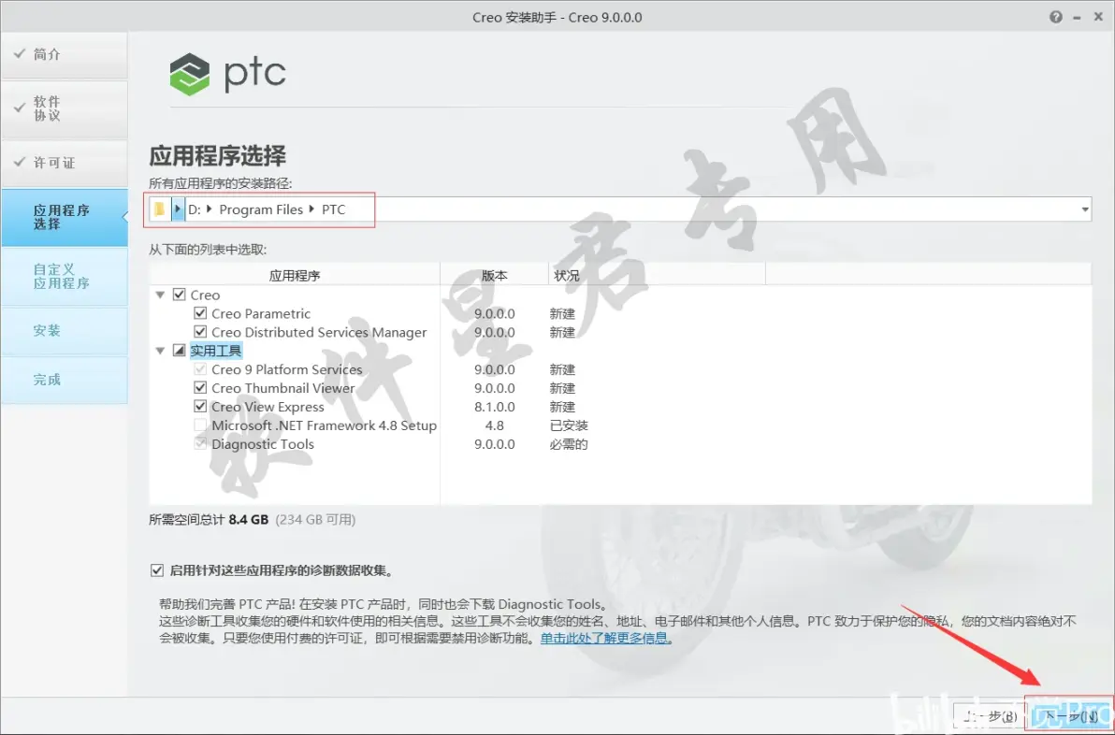This screenshot has width=1115, height=735.
Task: Collapse the Creo tree group
Action: (x=160, y=295)
